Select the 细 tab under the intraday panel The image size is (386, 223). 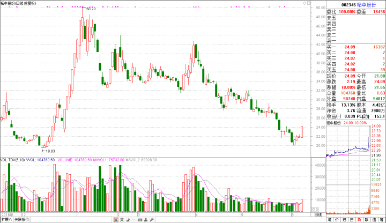click(x=344, y=220)
